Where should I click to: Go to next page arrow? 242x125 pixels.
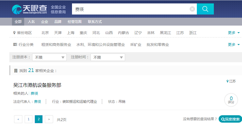coord(49,119)
